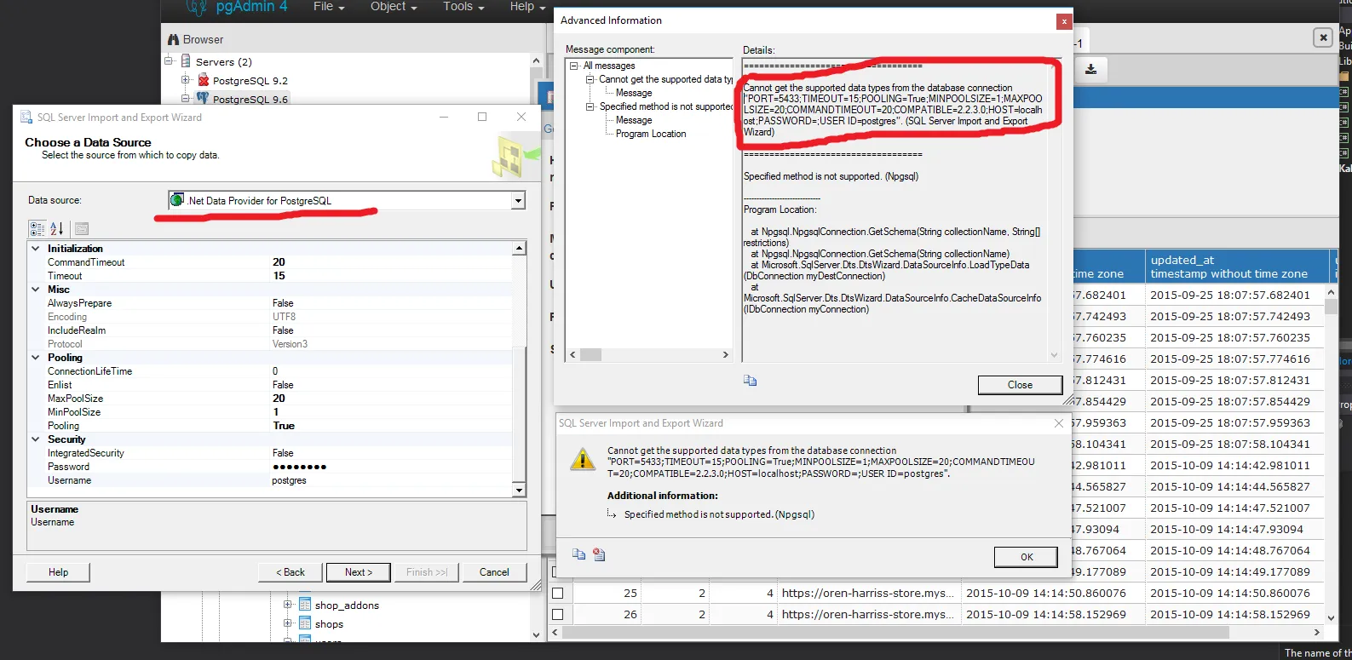Image resolution: width=1352 pixels, height=660 pixels.
Task: Click the pgAdmin panel close X button
Action: 1322,37
